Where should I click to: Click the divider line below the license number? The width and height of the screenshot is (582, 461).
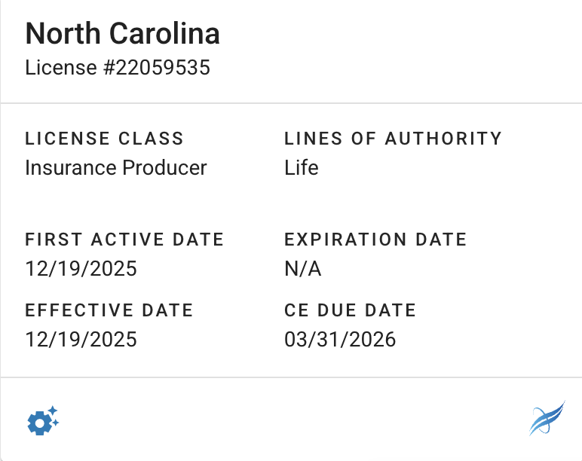[291, 103]
